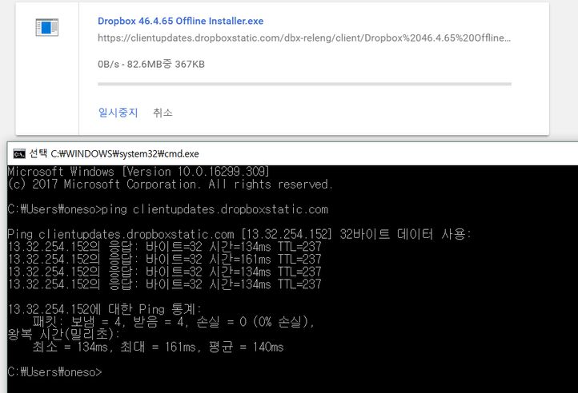Click the '(c) 2017 Microsoft Corporation' line

point(170,184)
